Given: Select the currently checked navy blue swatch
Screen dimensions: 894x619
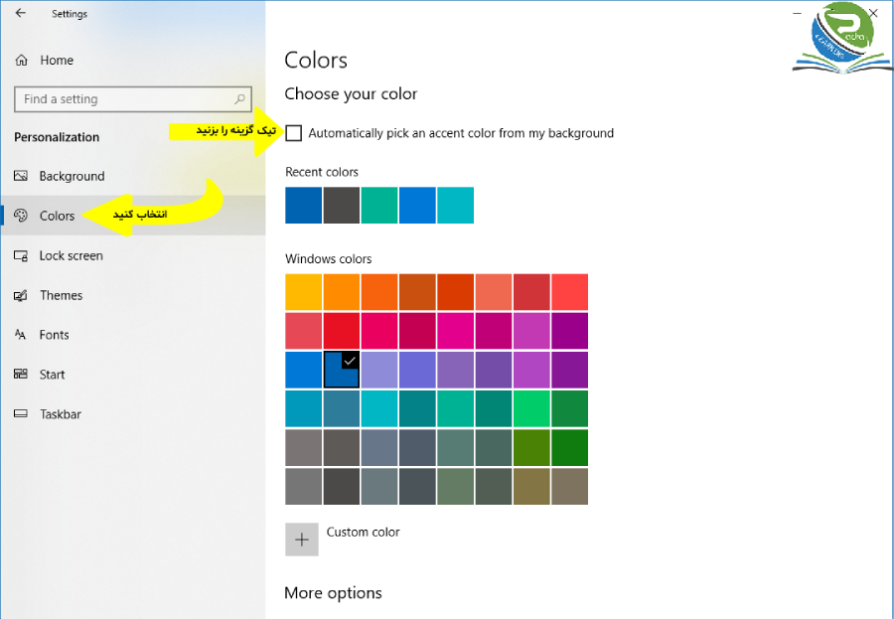Looking at the screenshot, I should (x=342, y=370).
